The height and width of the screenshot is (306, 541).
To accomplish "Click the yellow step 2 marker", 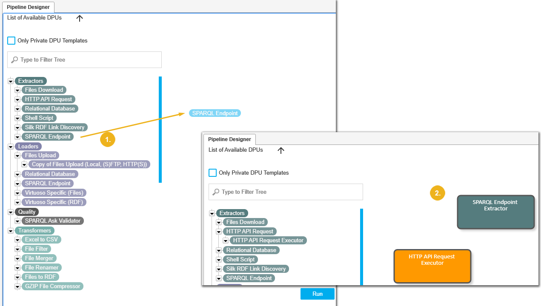I will coord(438,193).
